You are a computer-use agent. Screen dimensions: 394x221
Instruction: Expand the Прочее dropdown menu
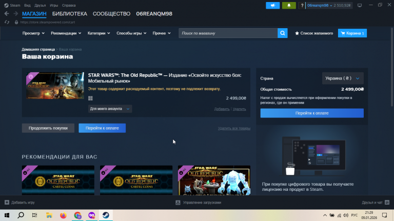click(162, 33)
